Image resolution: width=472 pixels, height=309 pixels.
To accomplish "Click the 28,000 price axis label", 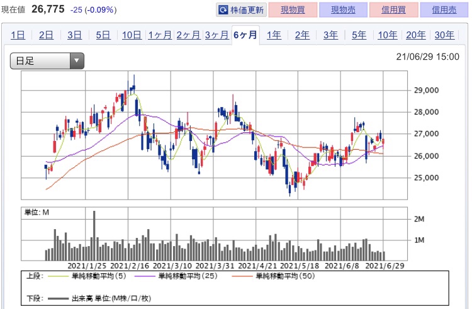I will click(x=426, y=112).
